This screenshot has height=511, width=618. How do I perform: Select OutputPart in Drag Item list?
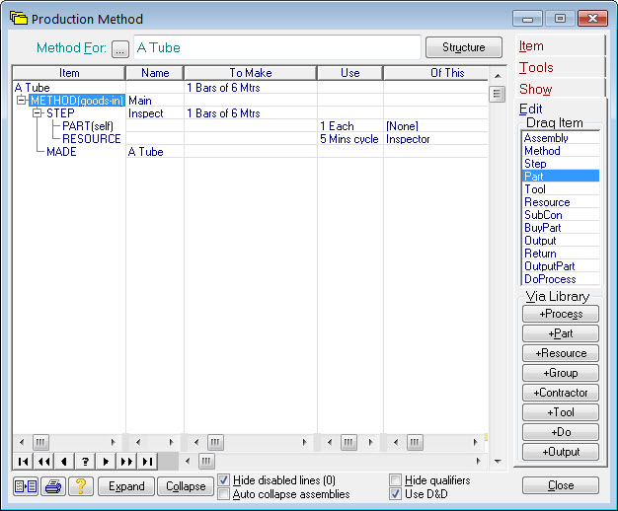[x=561, y=266]
